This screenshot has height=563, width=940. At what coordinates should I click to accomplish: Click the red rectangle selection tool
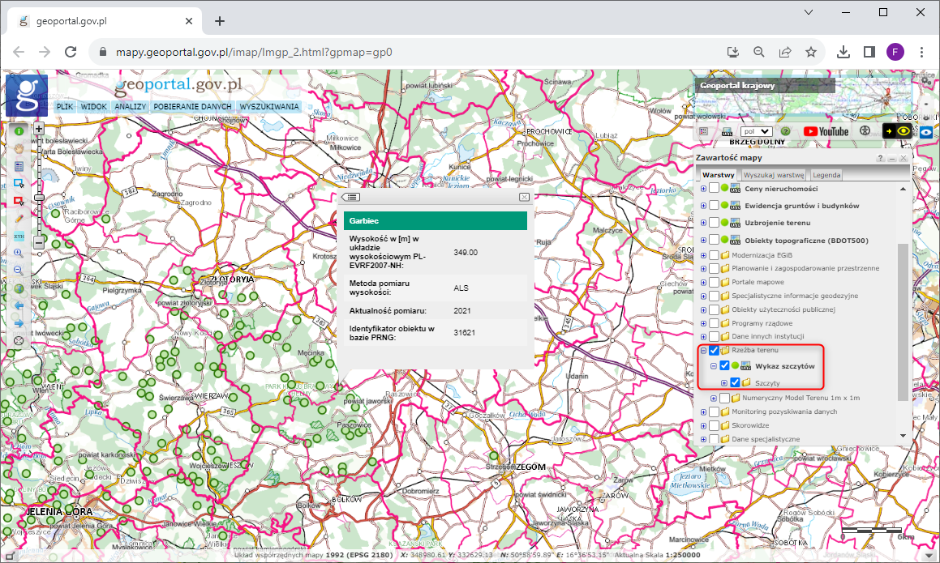point(19,201)
